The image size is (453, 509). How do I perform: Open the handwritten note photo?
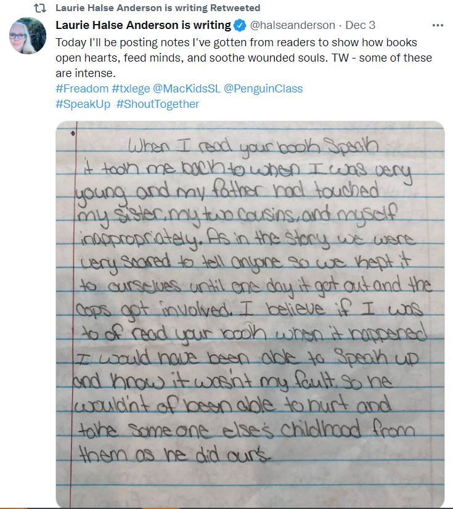(x=250, y=314)
